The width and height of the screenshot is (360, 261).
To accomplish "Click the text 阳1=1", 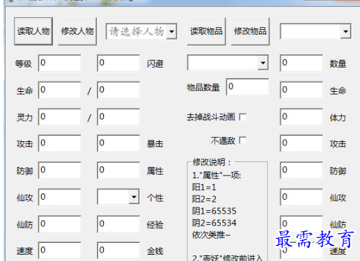I will point(204,187).
